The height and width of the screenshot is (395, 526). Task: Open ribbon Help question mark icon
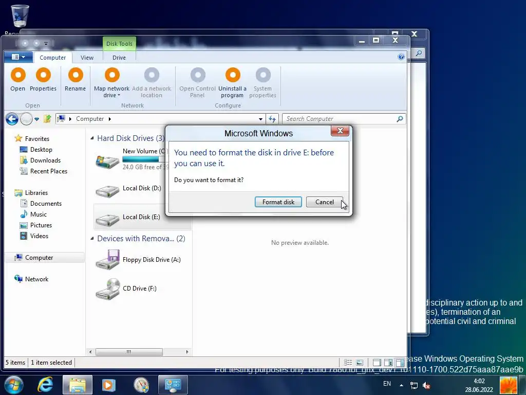tap(401, 57)
